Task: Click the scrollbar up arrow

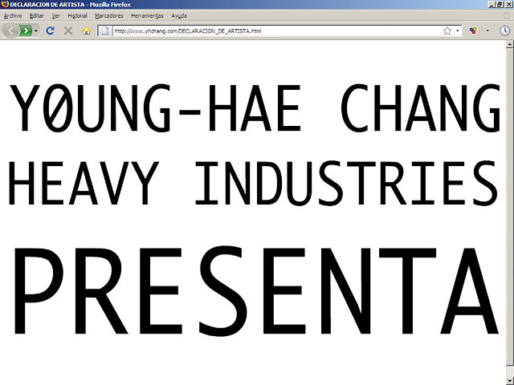Action: coord(509,44)
